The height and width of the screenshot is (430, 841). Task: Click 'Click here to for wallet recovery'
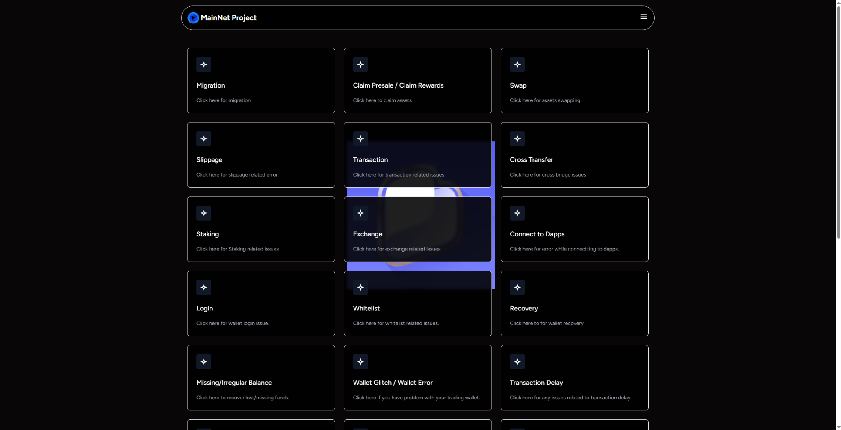(547, 323)
